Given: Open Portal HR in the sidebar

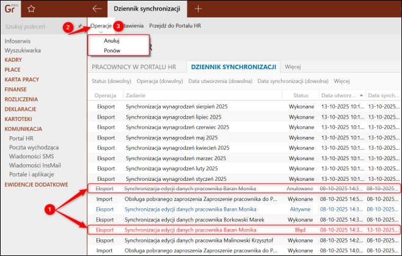Looking at the screenshot, I should click(x=23, y=138).
